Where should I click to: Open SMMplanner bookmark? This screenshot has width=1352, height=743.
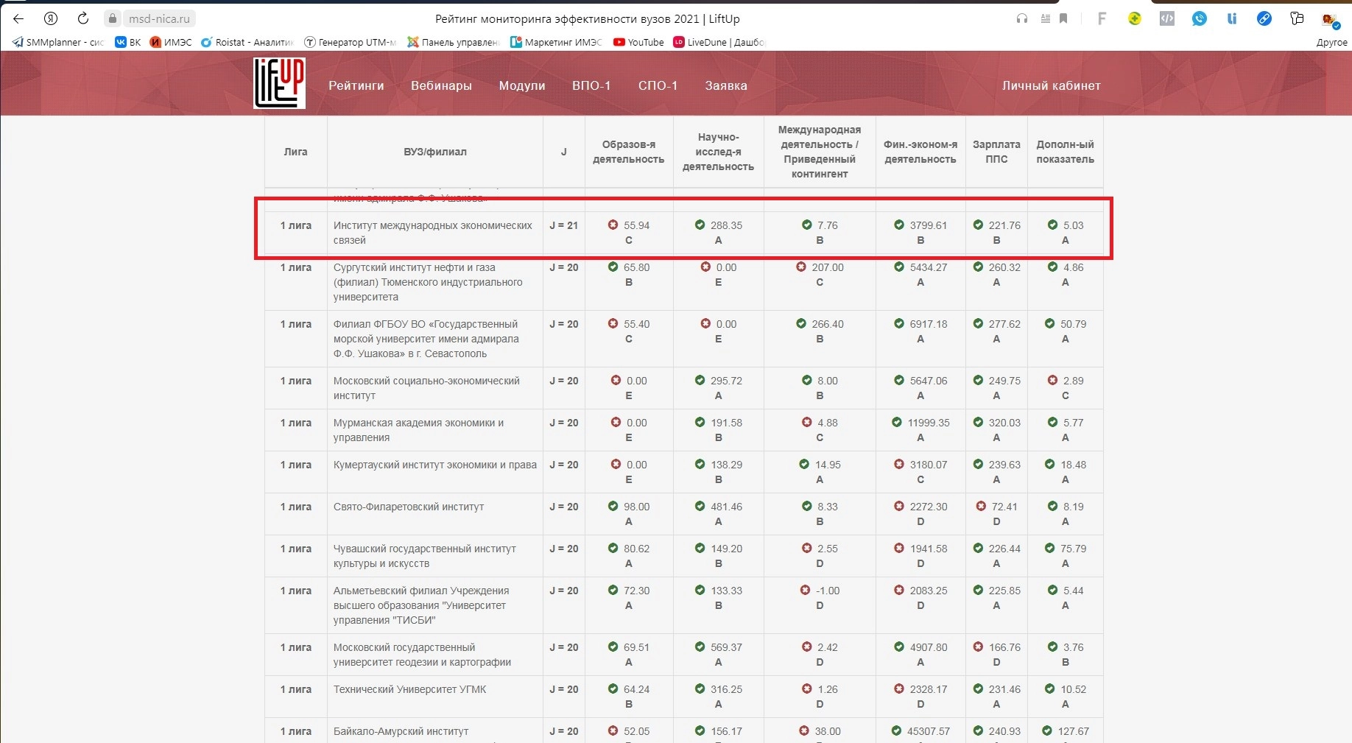(x=58, y=43)
